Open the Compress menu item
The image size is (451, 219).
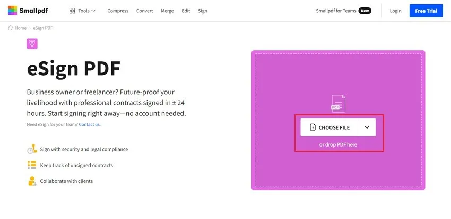[117, 11]
